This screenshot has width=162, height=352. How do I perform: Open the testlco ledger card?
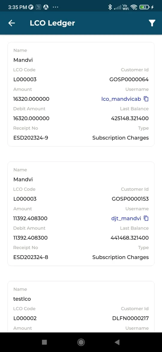[81, 307]
